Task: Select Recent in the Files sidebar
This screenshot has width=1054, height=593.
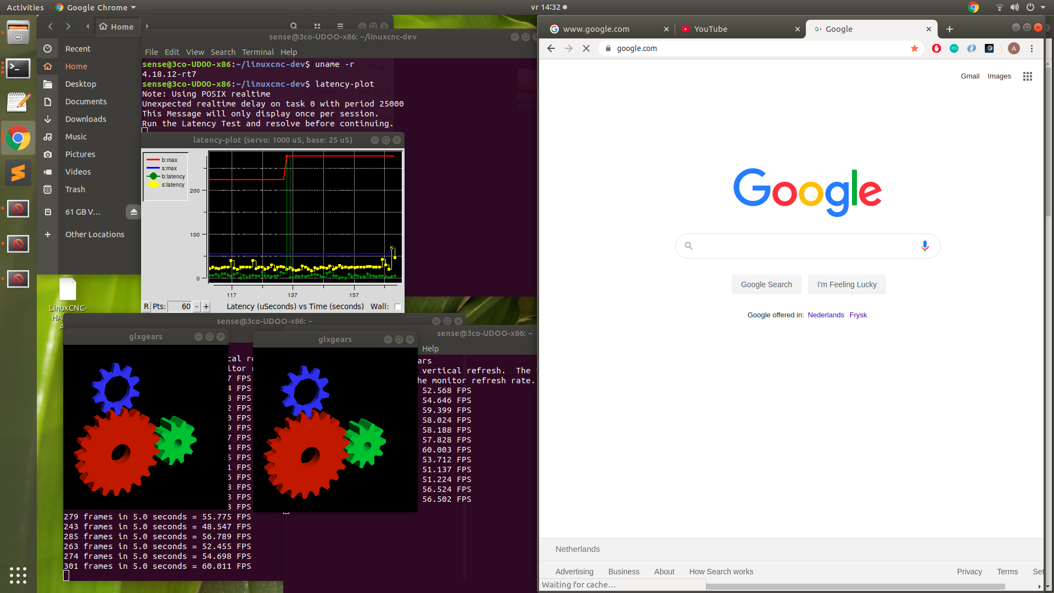Action: click(x=78, y=49)
